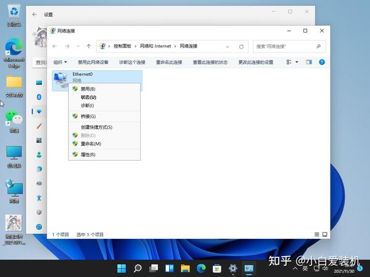Click back arrow in Settings window
The width and height of the screenshot is (370, 277).
[35, 15]
